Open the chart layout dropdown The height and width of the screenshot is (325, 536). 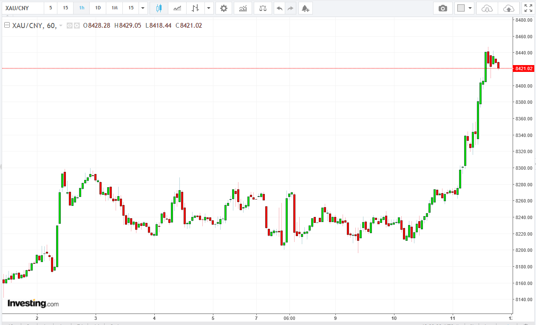click(x=465, y=8)
